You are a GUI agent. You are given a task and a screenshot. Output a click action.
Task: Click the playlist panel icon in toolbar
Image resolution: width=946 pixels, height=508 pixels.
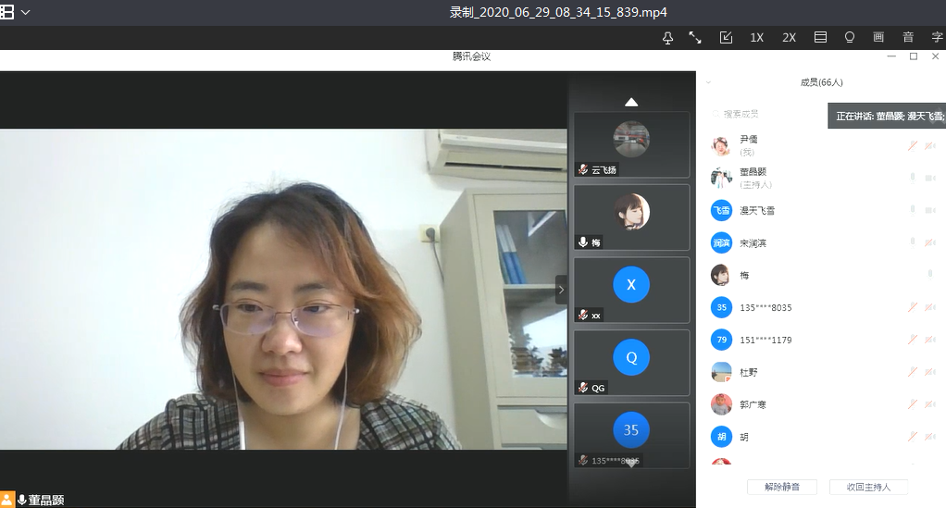(820, 38)
